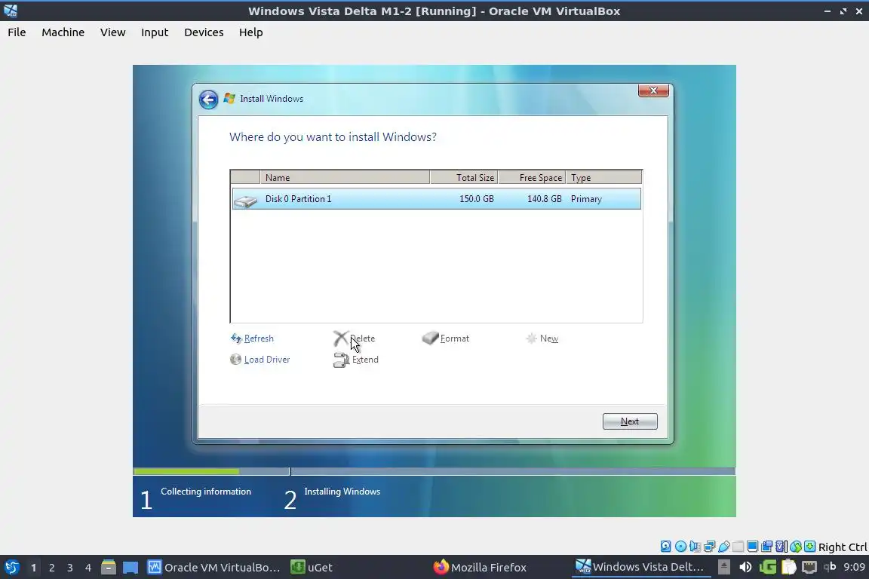Select the Disk 0 Partition 1 row

pyautogui.click(x=436, y=199)
